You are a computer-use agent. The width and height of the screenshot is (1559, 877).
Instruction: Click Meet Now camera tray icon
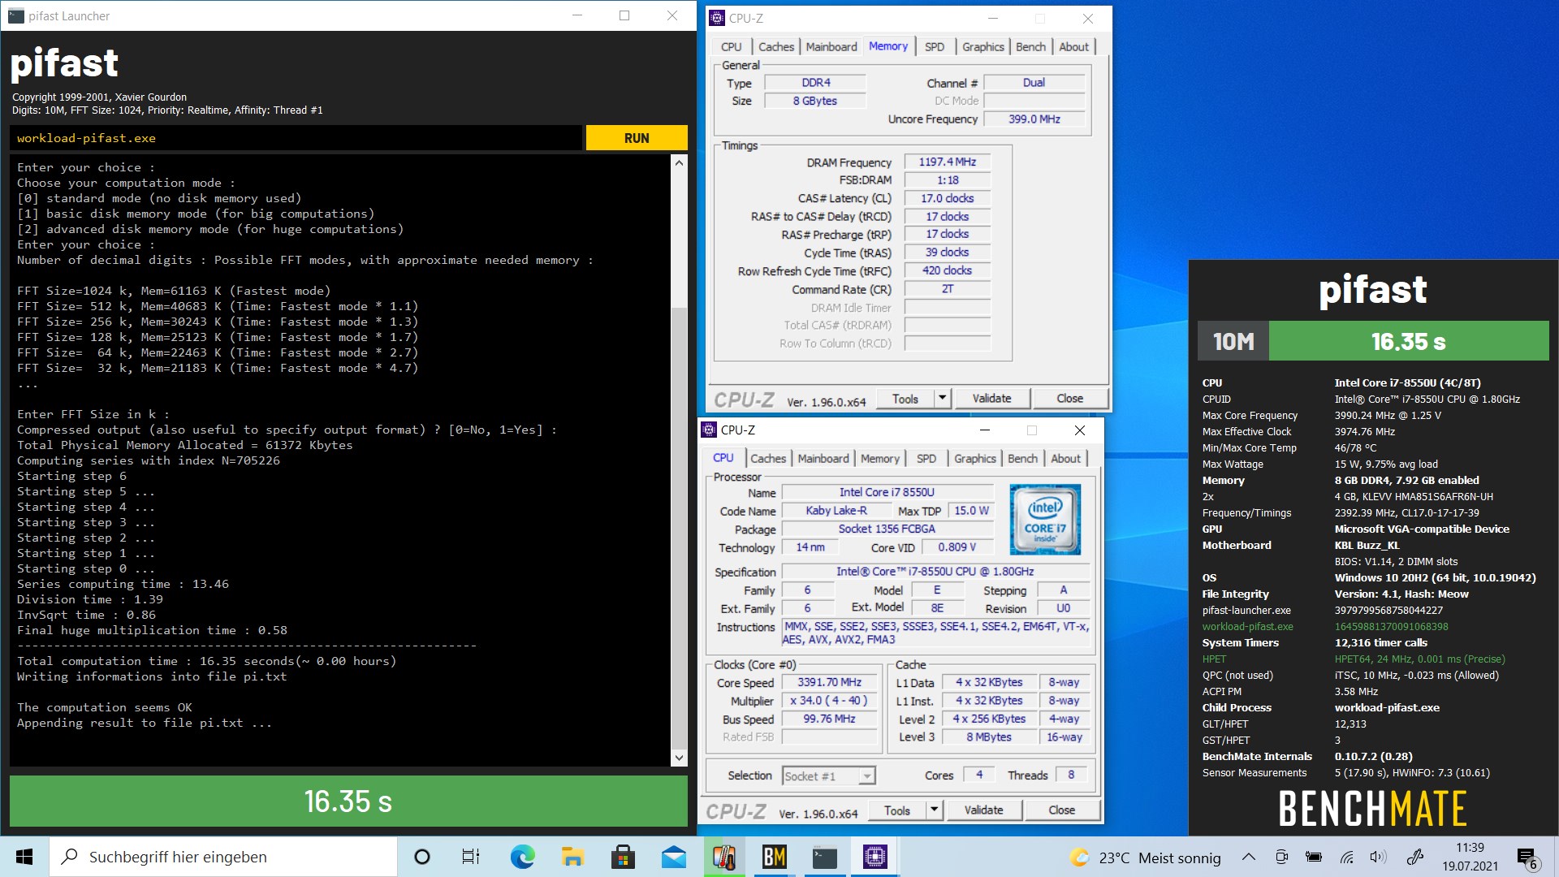pos(1281,857)
